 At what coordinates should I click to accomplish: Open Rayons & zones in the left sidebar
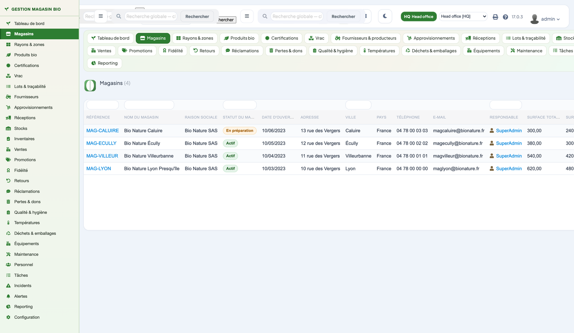(39, 44)
